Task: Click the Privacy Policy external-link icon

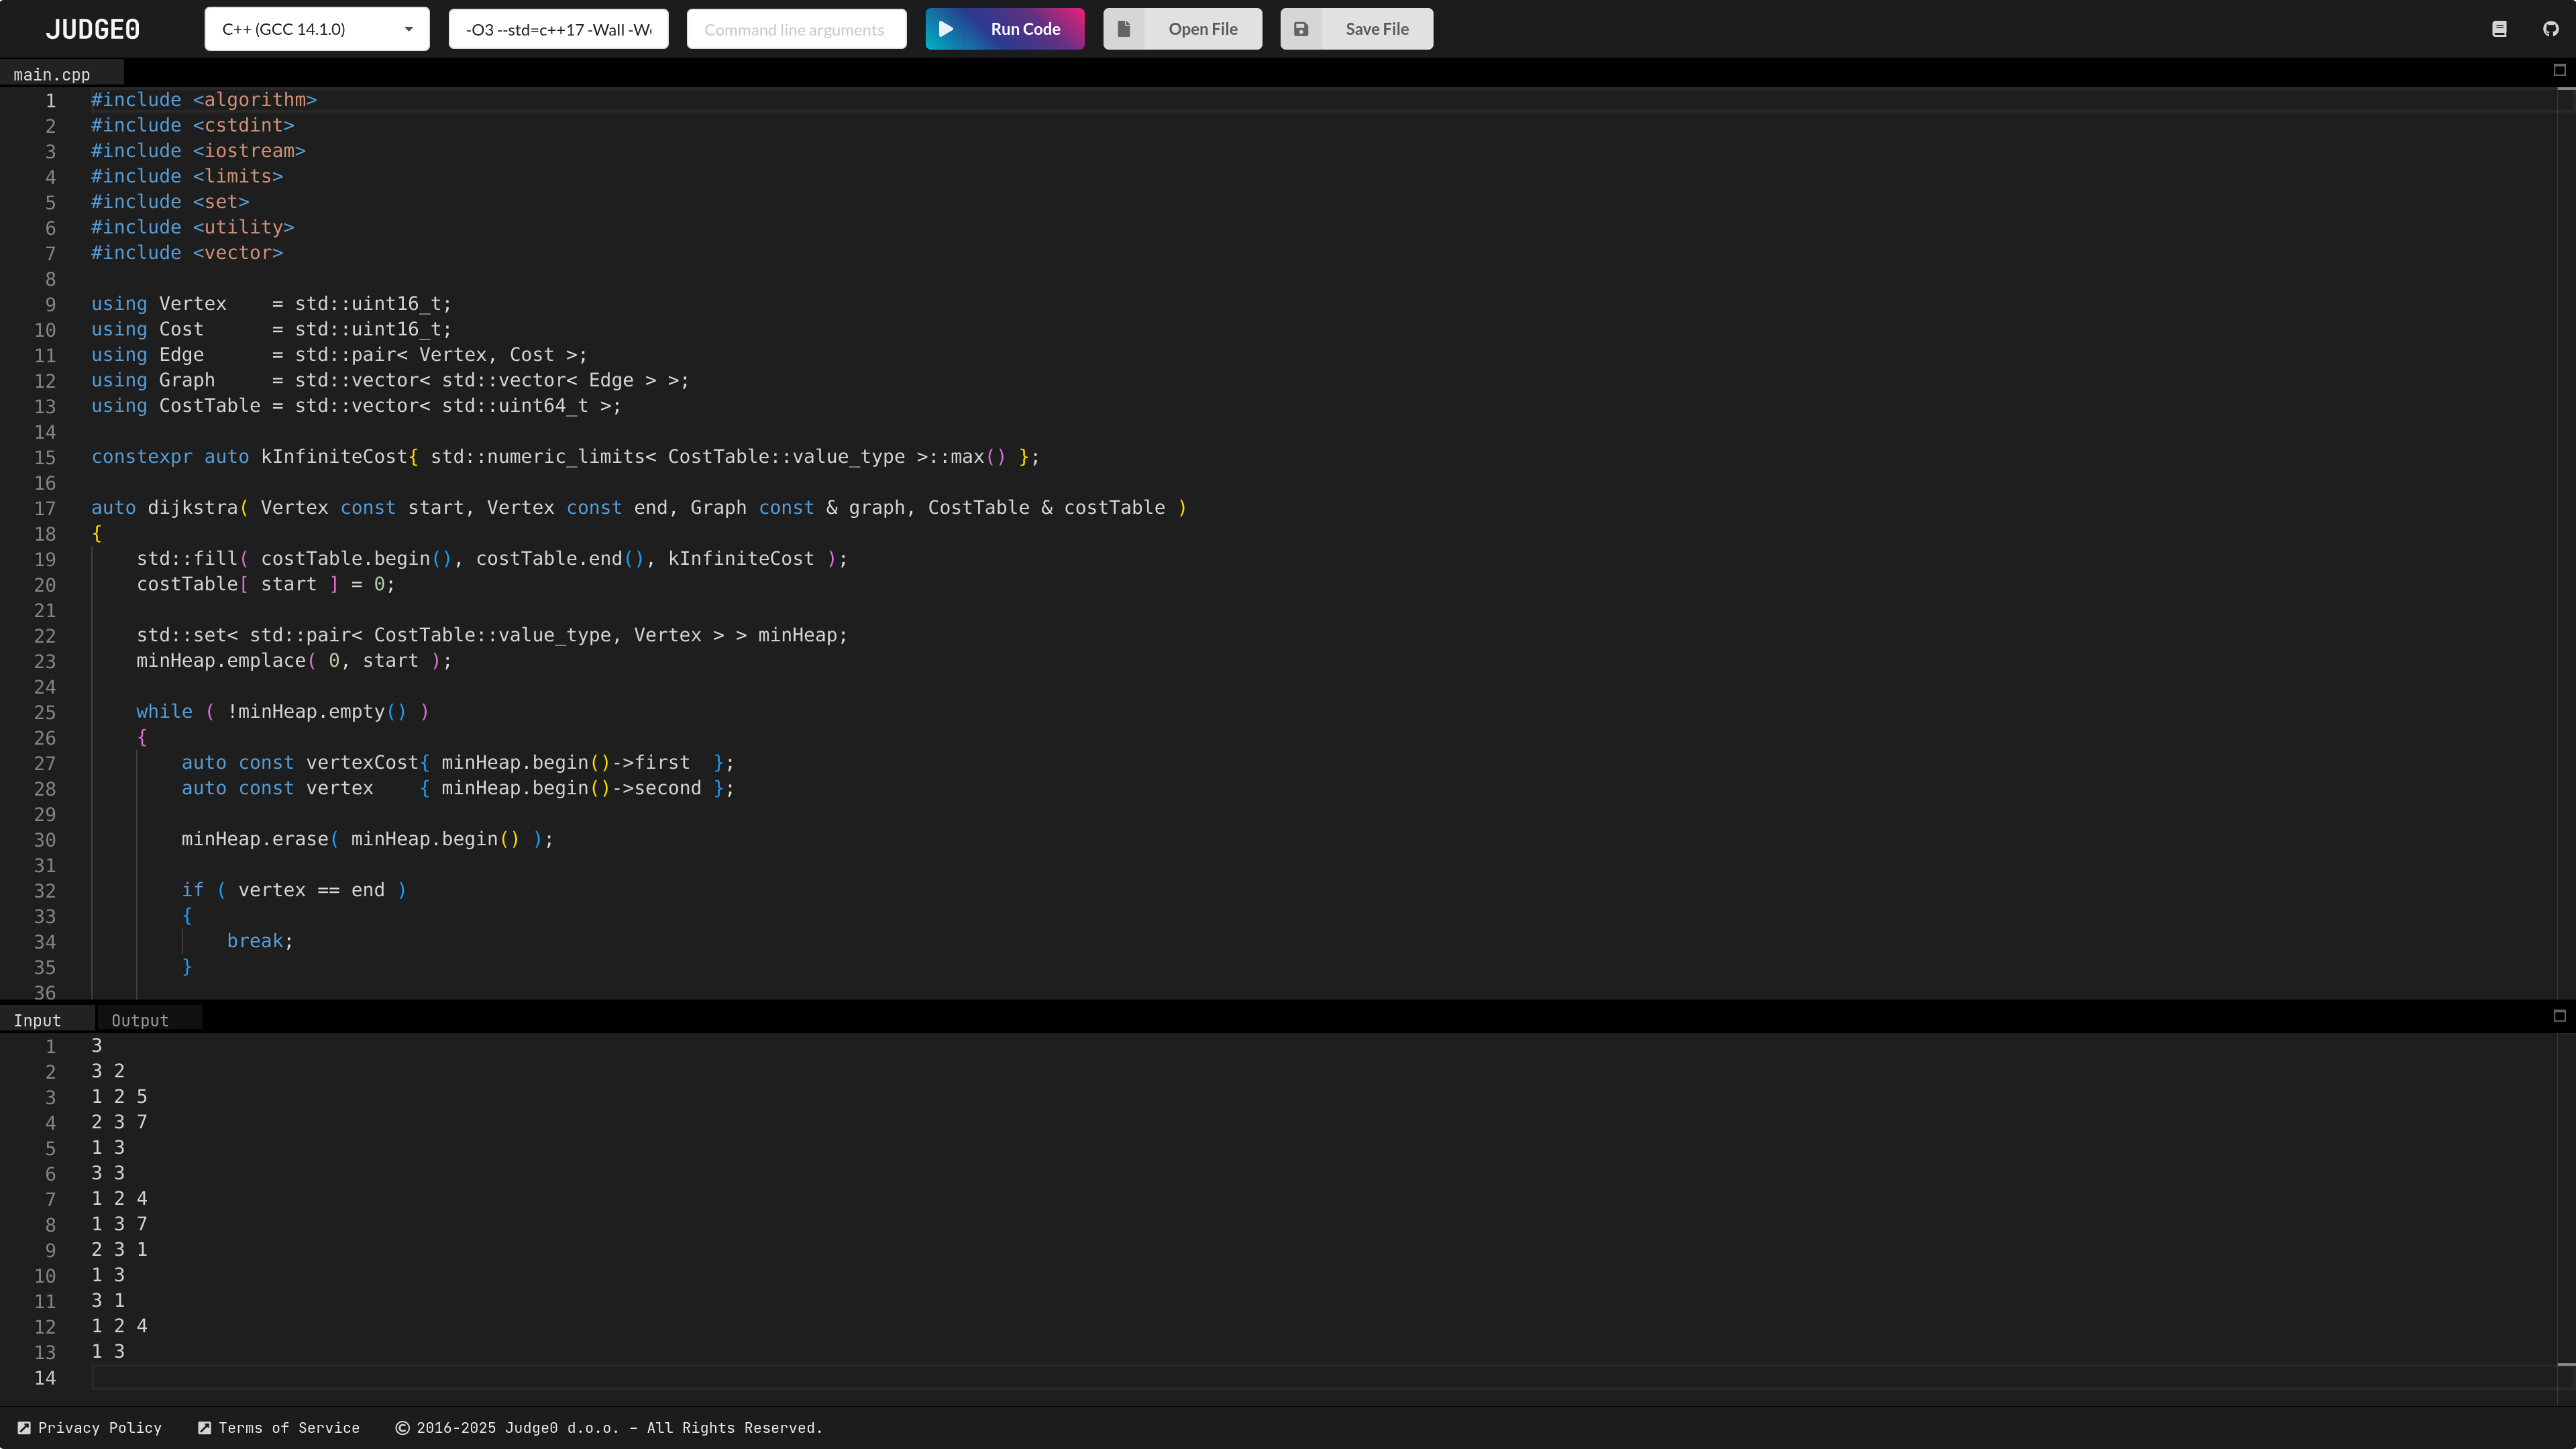Action: 24,1428
